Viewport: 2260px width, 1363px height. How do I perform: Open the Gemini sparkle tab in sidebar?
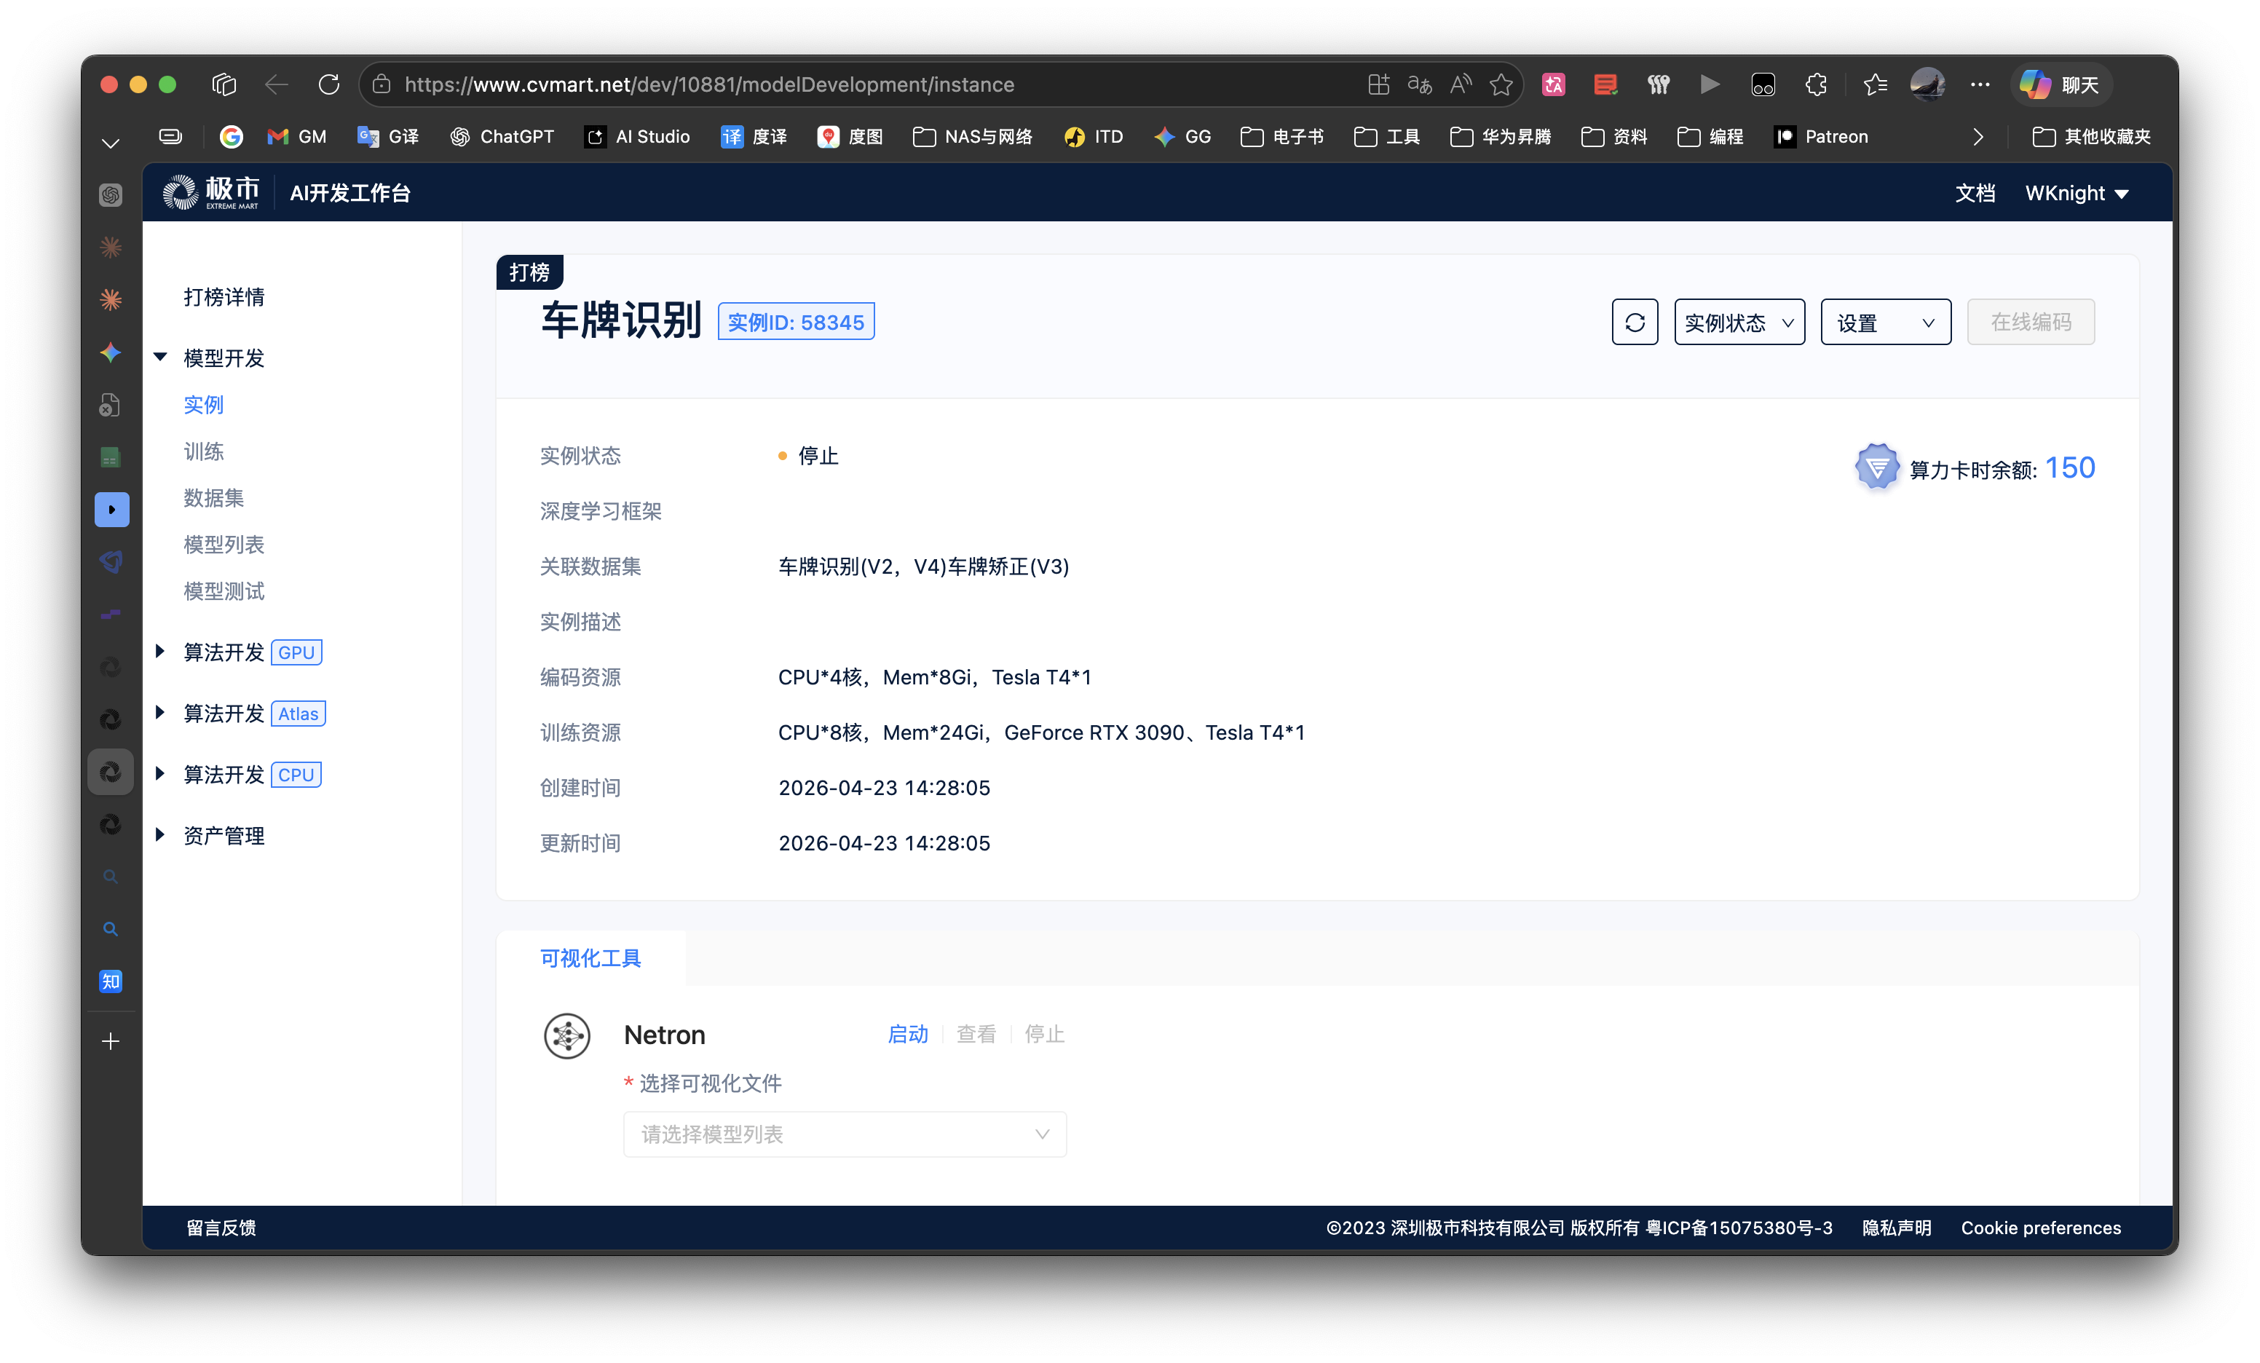point(111,353)
